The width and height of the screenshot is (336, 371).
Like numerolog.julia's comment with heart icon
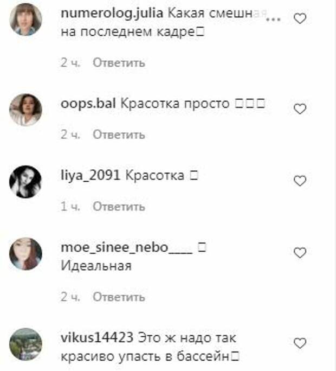[x=300, y=18]
